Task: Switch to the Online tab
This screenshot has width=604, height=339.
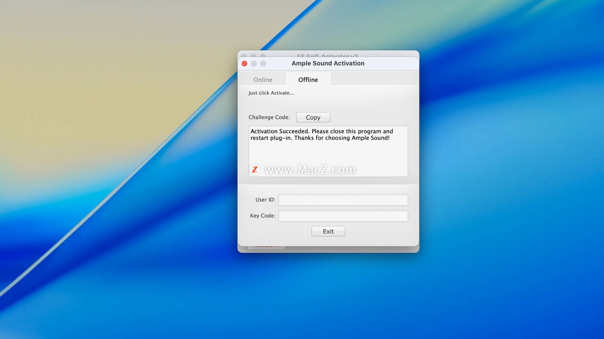Action: 263,80
